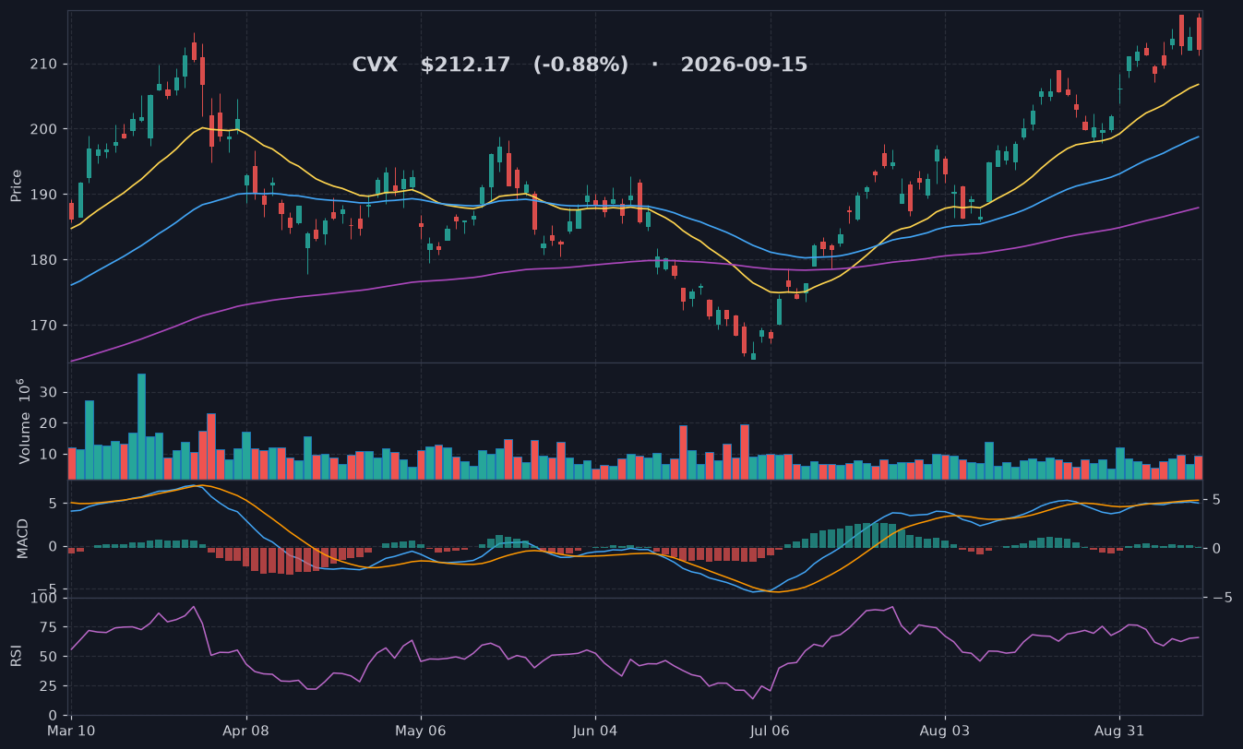Screen dimensions: 1243x749
Task: Click the RSI 75 axis label
Action: coord(50,628)
